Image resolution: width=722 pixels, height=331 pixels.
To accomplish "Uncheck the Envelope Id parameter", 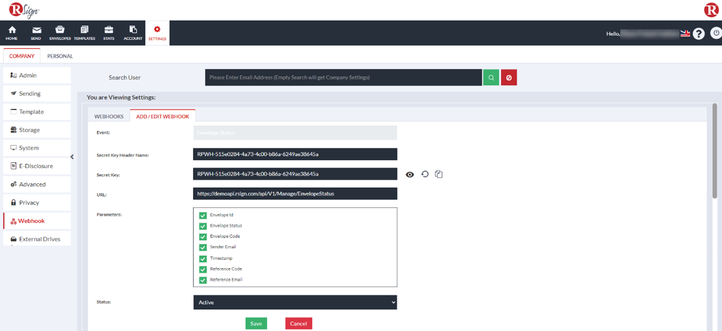I will (x=202, y=215).
